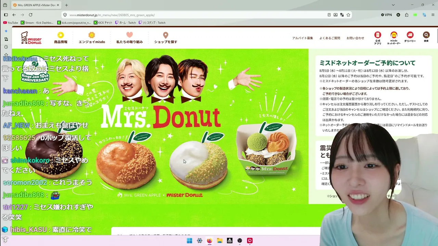The image size is (438, 246).
Task: Expand the list all tabs chevron
Action: click(393, 5)
